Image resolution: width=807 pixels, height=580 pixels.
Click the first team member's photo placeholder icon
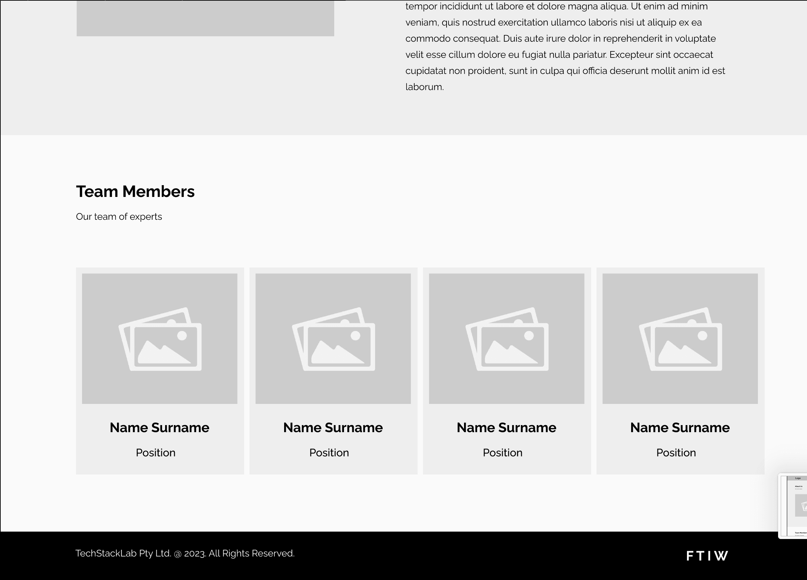[x=160, y=339]
